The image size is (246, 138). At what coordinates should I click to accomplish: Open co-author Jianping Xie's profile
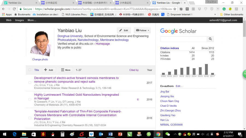(x=167, y=96)
